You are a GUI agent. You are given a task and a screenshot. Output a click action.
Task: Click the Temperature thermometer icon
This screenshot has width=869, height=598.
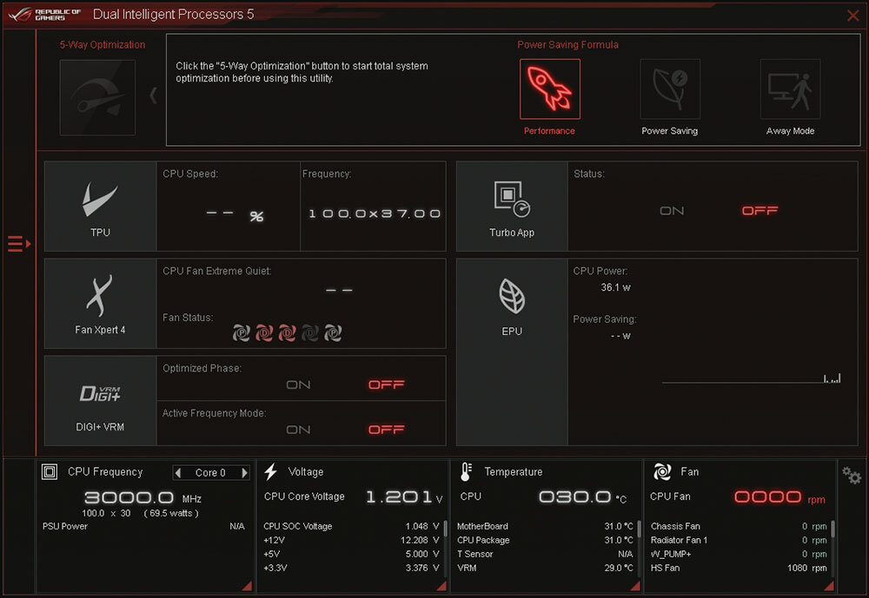(466, 472)
